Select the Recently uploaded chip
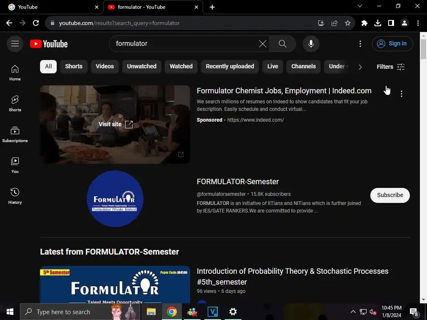 (230, 66)
